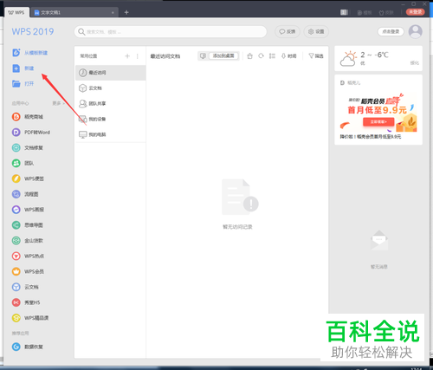Click the 模板 option in title bar
The width and height of the screenshot is (433, 370).
point(365,12)
